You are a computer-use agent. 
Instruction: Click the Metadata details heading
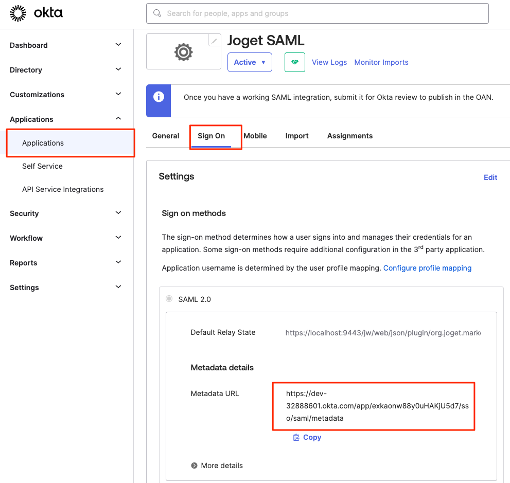[x=222, y=368]
